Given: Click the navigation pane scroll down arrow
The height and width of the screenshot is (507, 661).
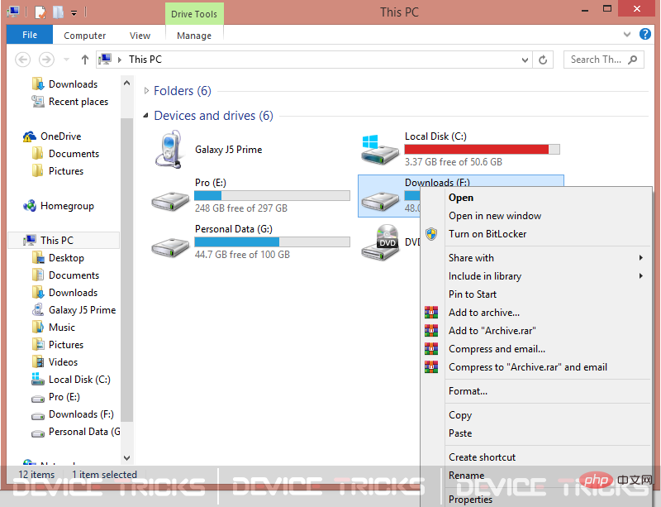Looking at the screenshot, I should coord(126,457).
